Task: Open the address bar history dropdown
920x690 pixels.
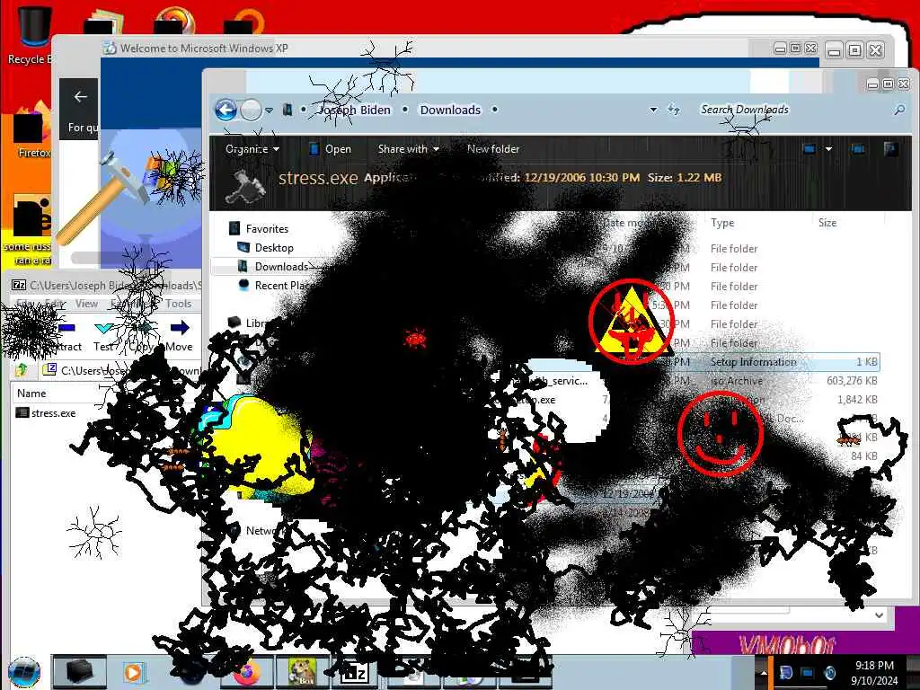Action: pos(653,110)
